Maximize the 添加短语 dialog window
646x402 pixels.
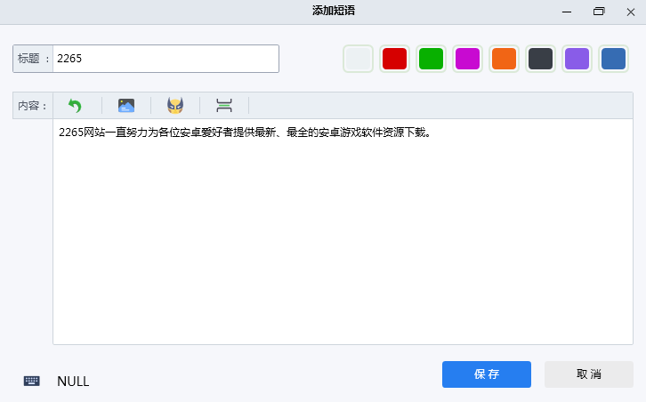(599, 11)
